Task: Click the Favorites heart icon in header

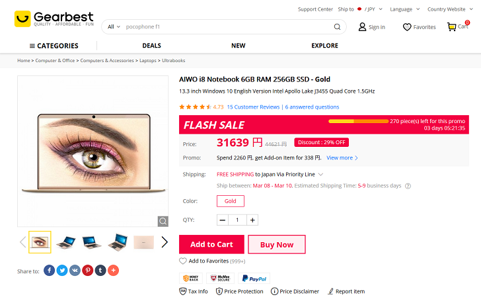Action: coord(407,27)
